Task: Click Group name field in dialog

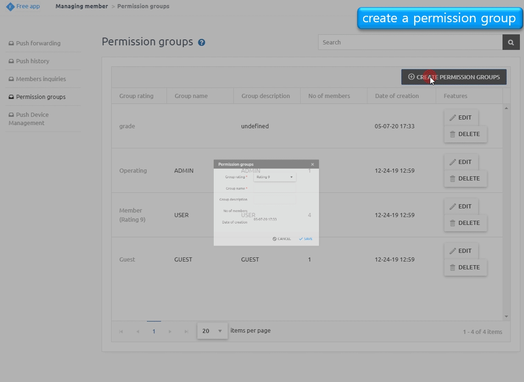Action: coord(275,188)
